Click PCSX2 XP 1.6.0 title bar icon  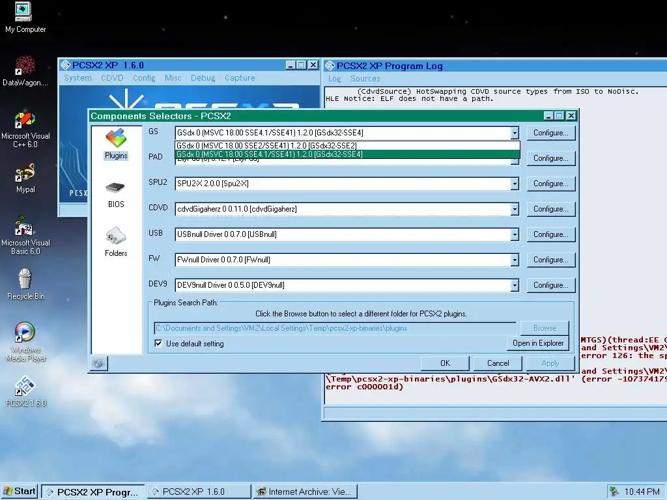[65, 65]
